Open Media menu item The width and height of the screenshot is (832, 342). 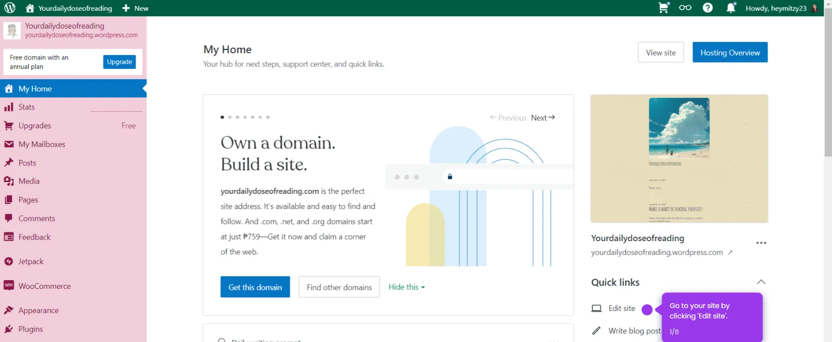(73, 181)
